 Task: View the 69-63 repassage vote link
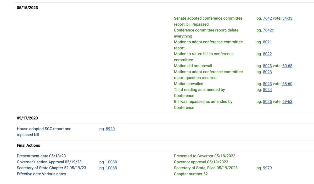[287, 102]
